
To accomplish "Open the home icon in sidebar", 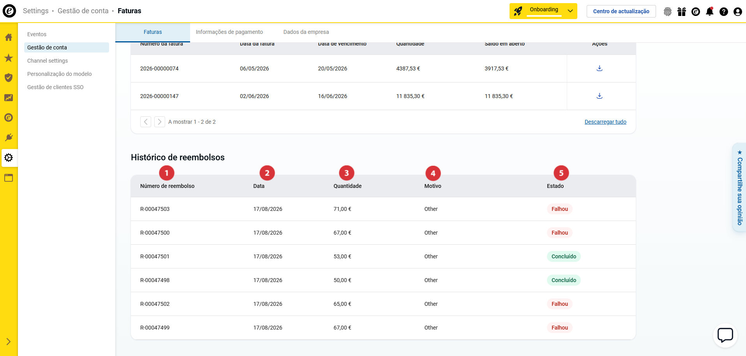I will [9, 37].
